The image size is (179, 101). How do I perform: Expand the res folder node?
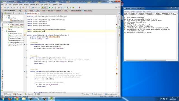[x=6, y=29]
